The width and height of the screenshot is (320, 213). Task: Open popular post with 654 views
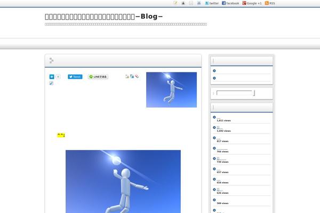pos(219,179)
